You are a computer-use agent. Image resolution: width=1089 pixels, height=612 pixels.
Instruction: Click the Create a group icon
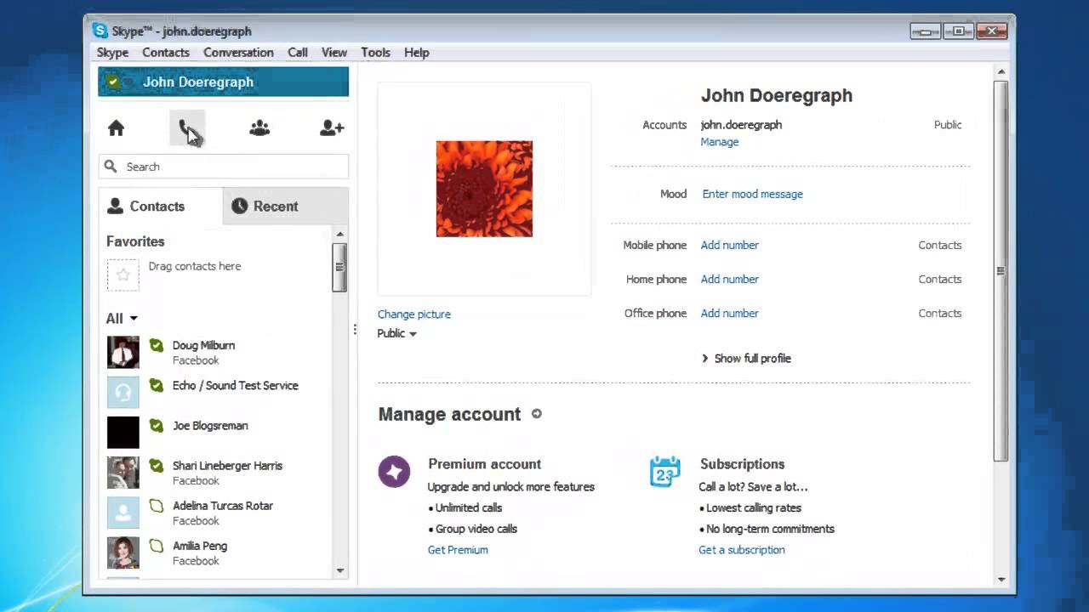pos(259,128)
